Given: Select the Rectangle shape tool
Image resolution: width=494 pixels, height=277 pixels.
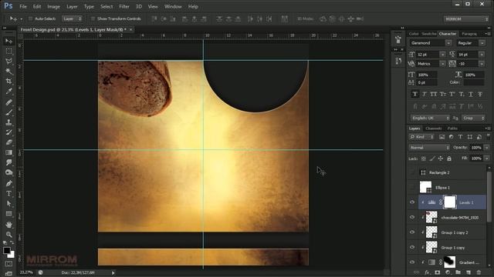Looking at the screenshot, I should point(8,214).
